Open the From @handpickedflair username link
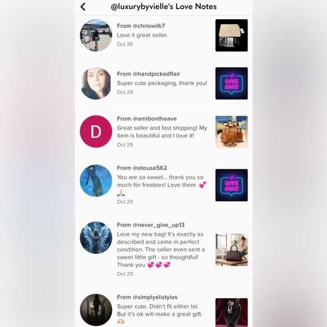This screenshot has width=327, height=327. [x=148, y=74]
